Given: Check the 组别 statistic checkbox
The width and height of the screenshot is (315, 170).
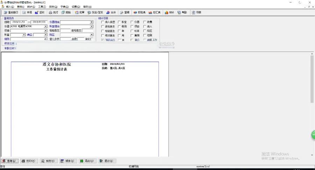Looking at the screenshot, I should coord(145,36).
